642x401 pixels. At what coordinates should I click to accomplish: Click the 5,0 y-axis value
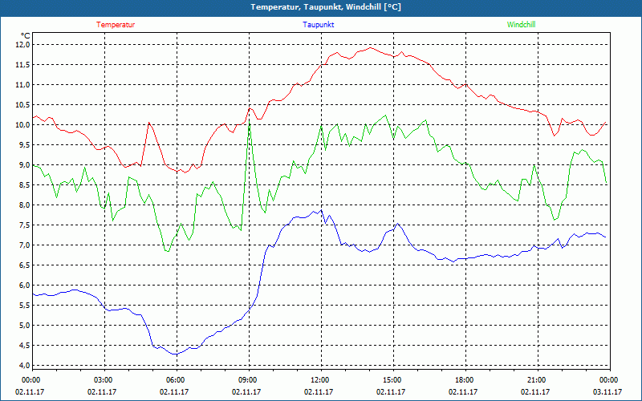[x=25, y=326]
